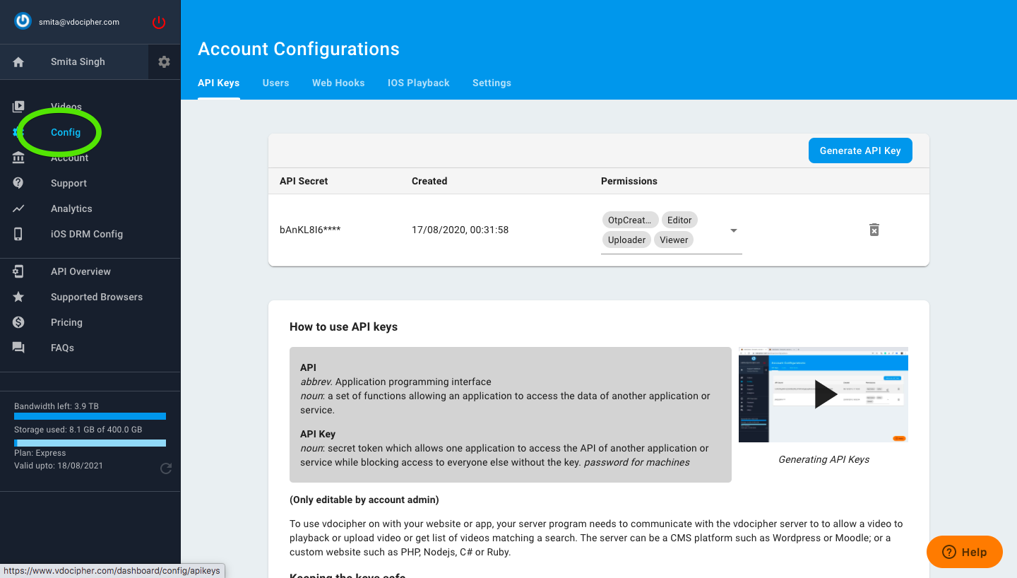
Task: Open FAQs from sidebar
Action: (62, 348)
